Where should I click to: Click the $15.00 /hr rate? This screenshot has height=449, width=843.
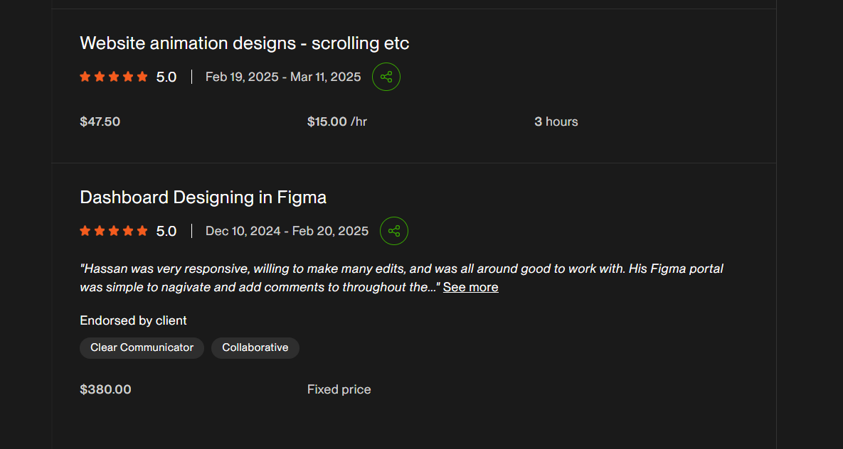[x=337, y=122]
